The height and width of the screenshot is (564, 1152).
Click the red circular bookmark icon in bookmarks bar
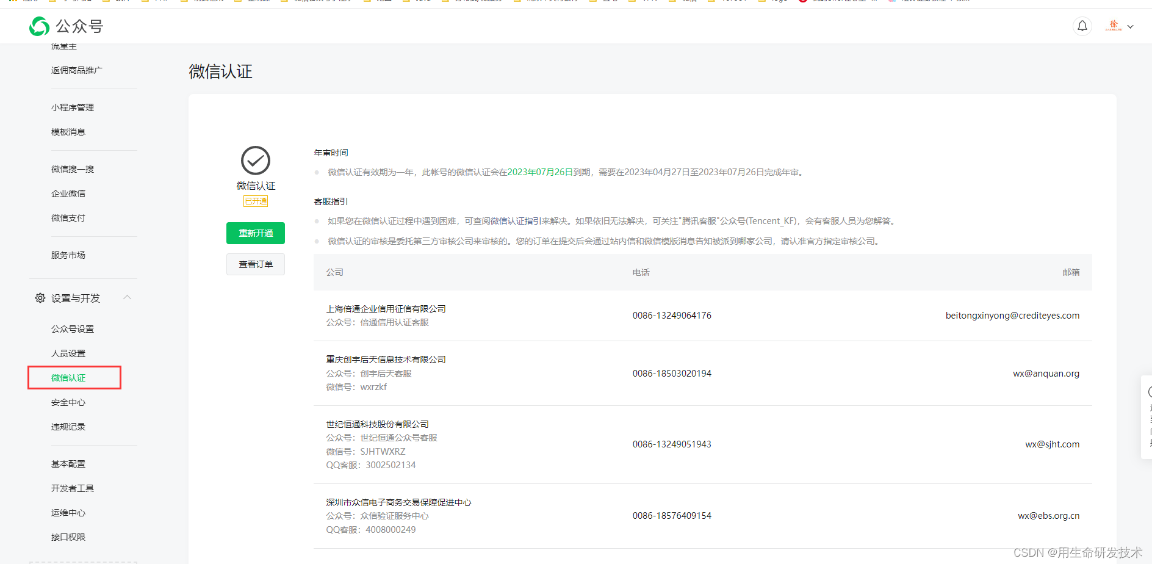803,1
